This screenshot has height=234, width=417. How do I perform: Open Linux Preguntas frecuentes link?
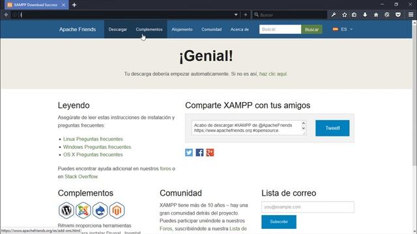[93, 139]
